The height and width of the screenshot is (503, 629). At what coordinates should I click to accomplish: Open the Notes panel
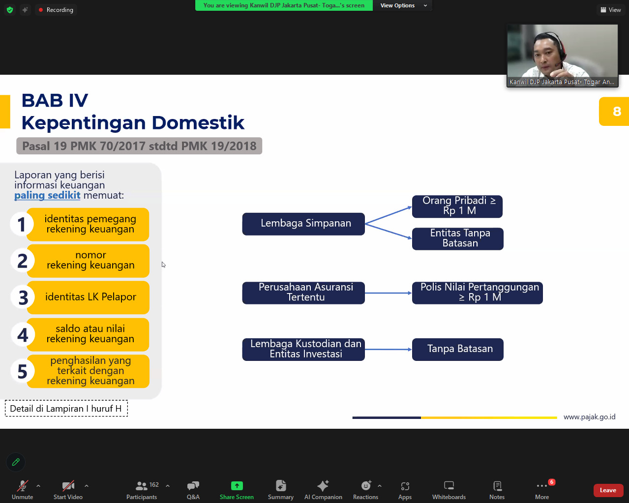497,490
